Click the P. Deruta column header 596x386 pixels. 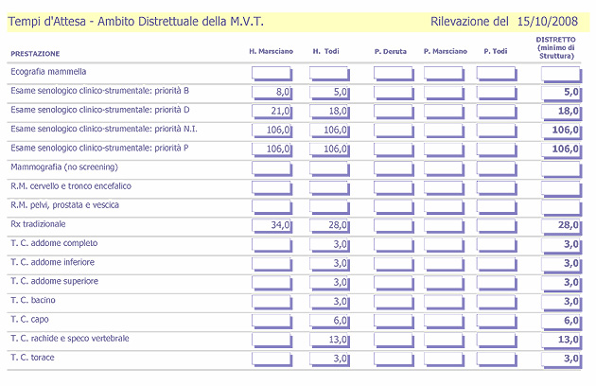coord(391,51)
